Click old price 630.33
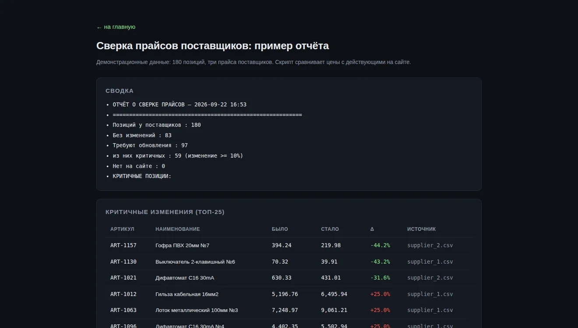The image size is (578, 328). pyautogui.click(x=282, y=278)
